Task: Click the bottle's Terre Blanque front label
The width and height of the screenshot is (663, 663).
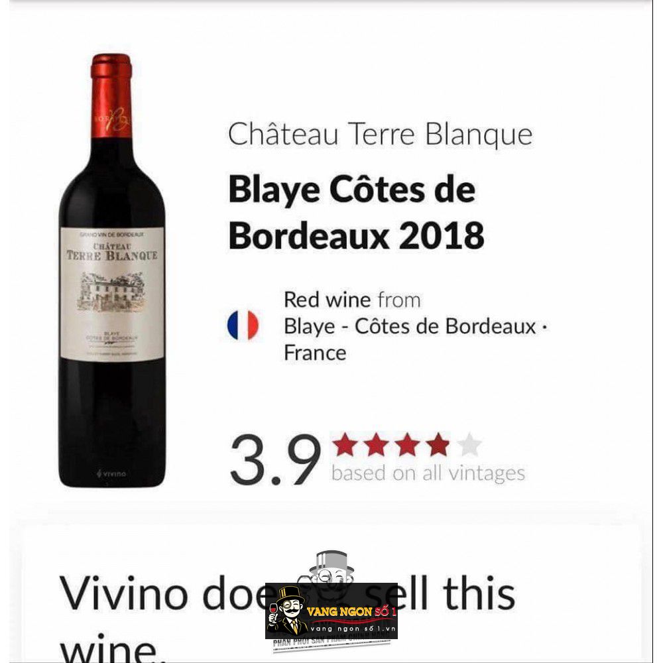Action: (x=112, y=294)
